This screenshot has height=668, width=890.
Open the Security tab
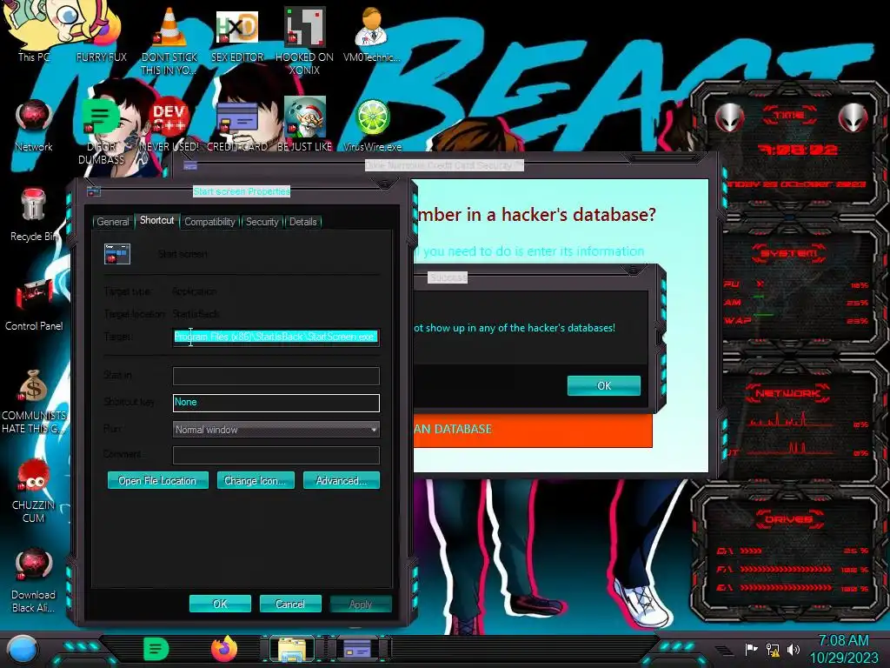[x=262, y=222]
